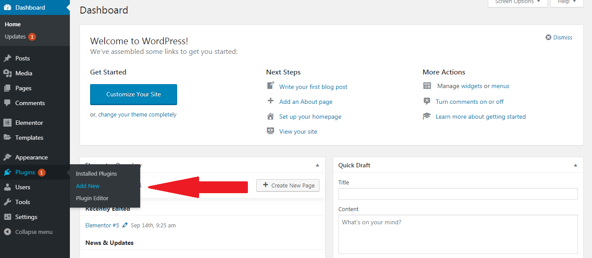Click the Comments bubble icon

click(7, 103)
